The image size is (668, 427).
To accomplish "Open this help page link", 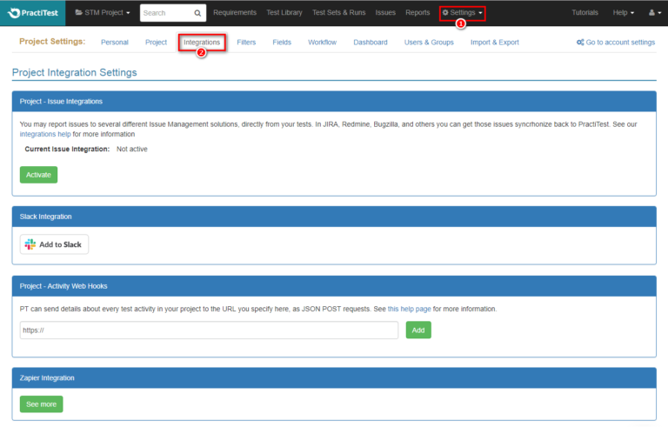I will [x=409, y=309].
